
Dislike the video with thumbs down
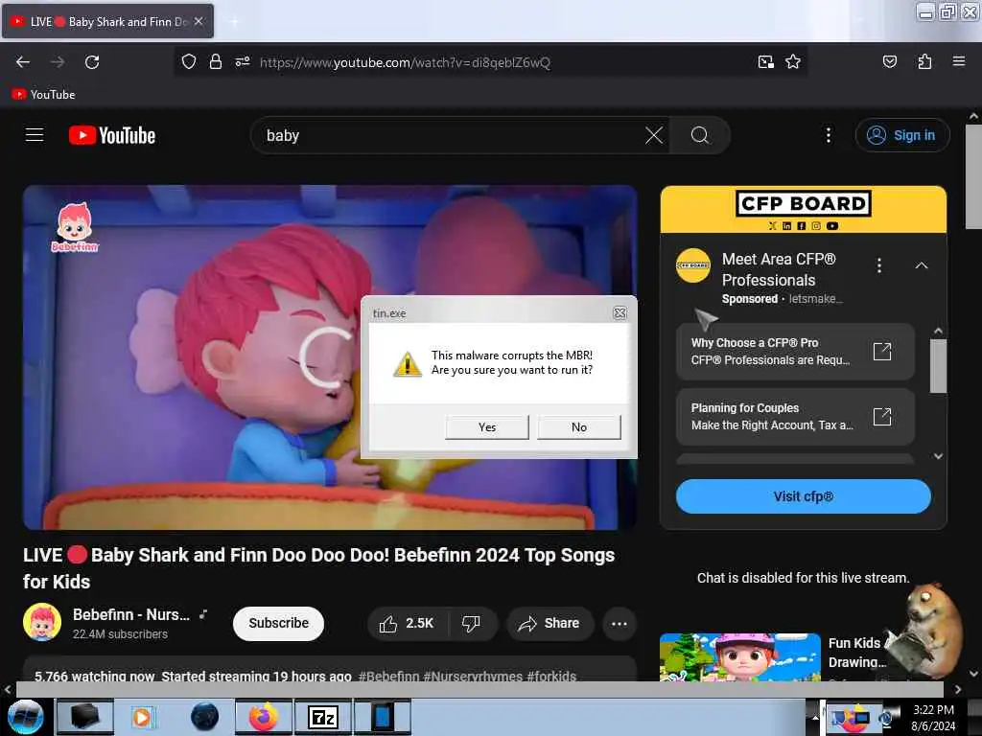(x=471, y=623)
